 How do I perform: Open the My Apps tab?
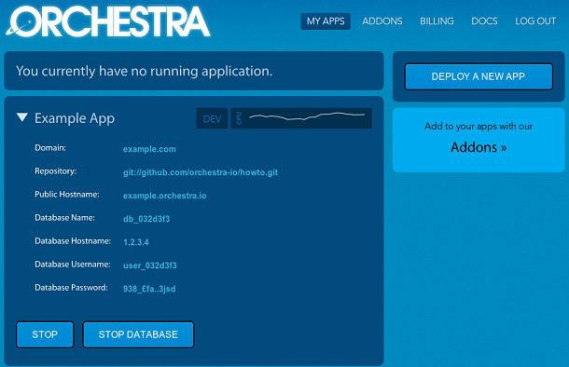(x=326, y=21)
